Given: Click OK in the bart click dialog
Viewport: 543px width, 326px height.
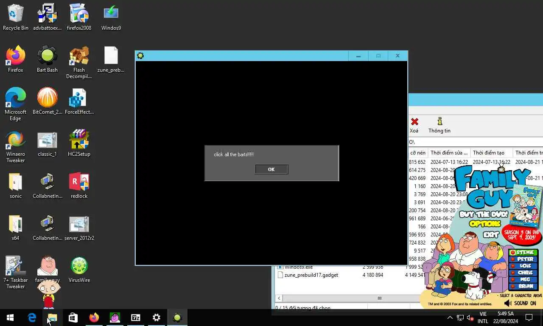Looking at the screenshot, I should (x=271, y=169).
